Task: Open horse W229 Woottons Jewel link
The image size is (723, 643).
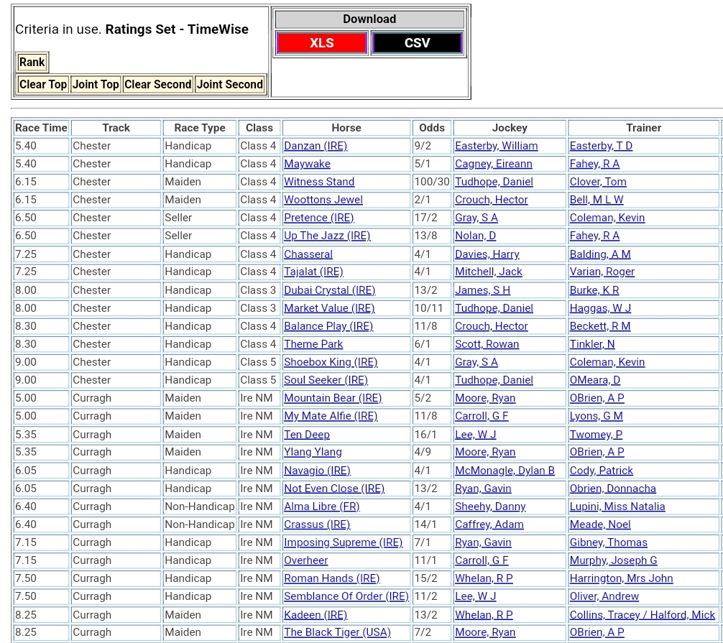Action: click(323, 200)
